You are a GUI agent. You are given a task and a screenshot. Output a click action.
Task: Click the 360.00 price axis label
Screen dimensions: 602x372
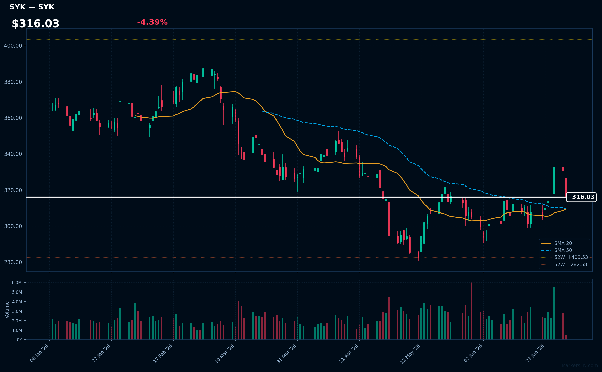pyautogui.click(x=13, y=118)
